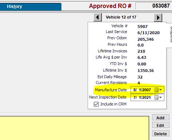Click the Approved RO # heading

click(110, 6)
